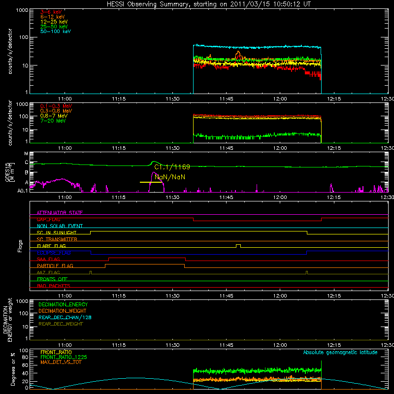
Task: Select the BAD_PACKETS flag label
Action: (54, 286)
